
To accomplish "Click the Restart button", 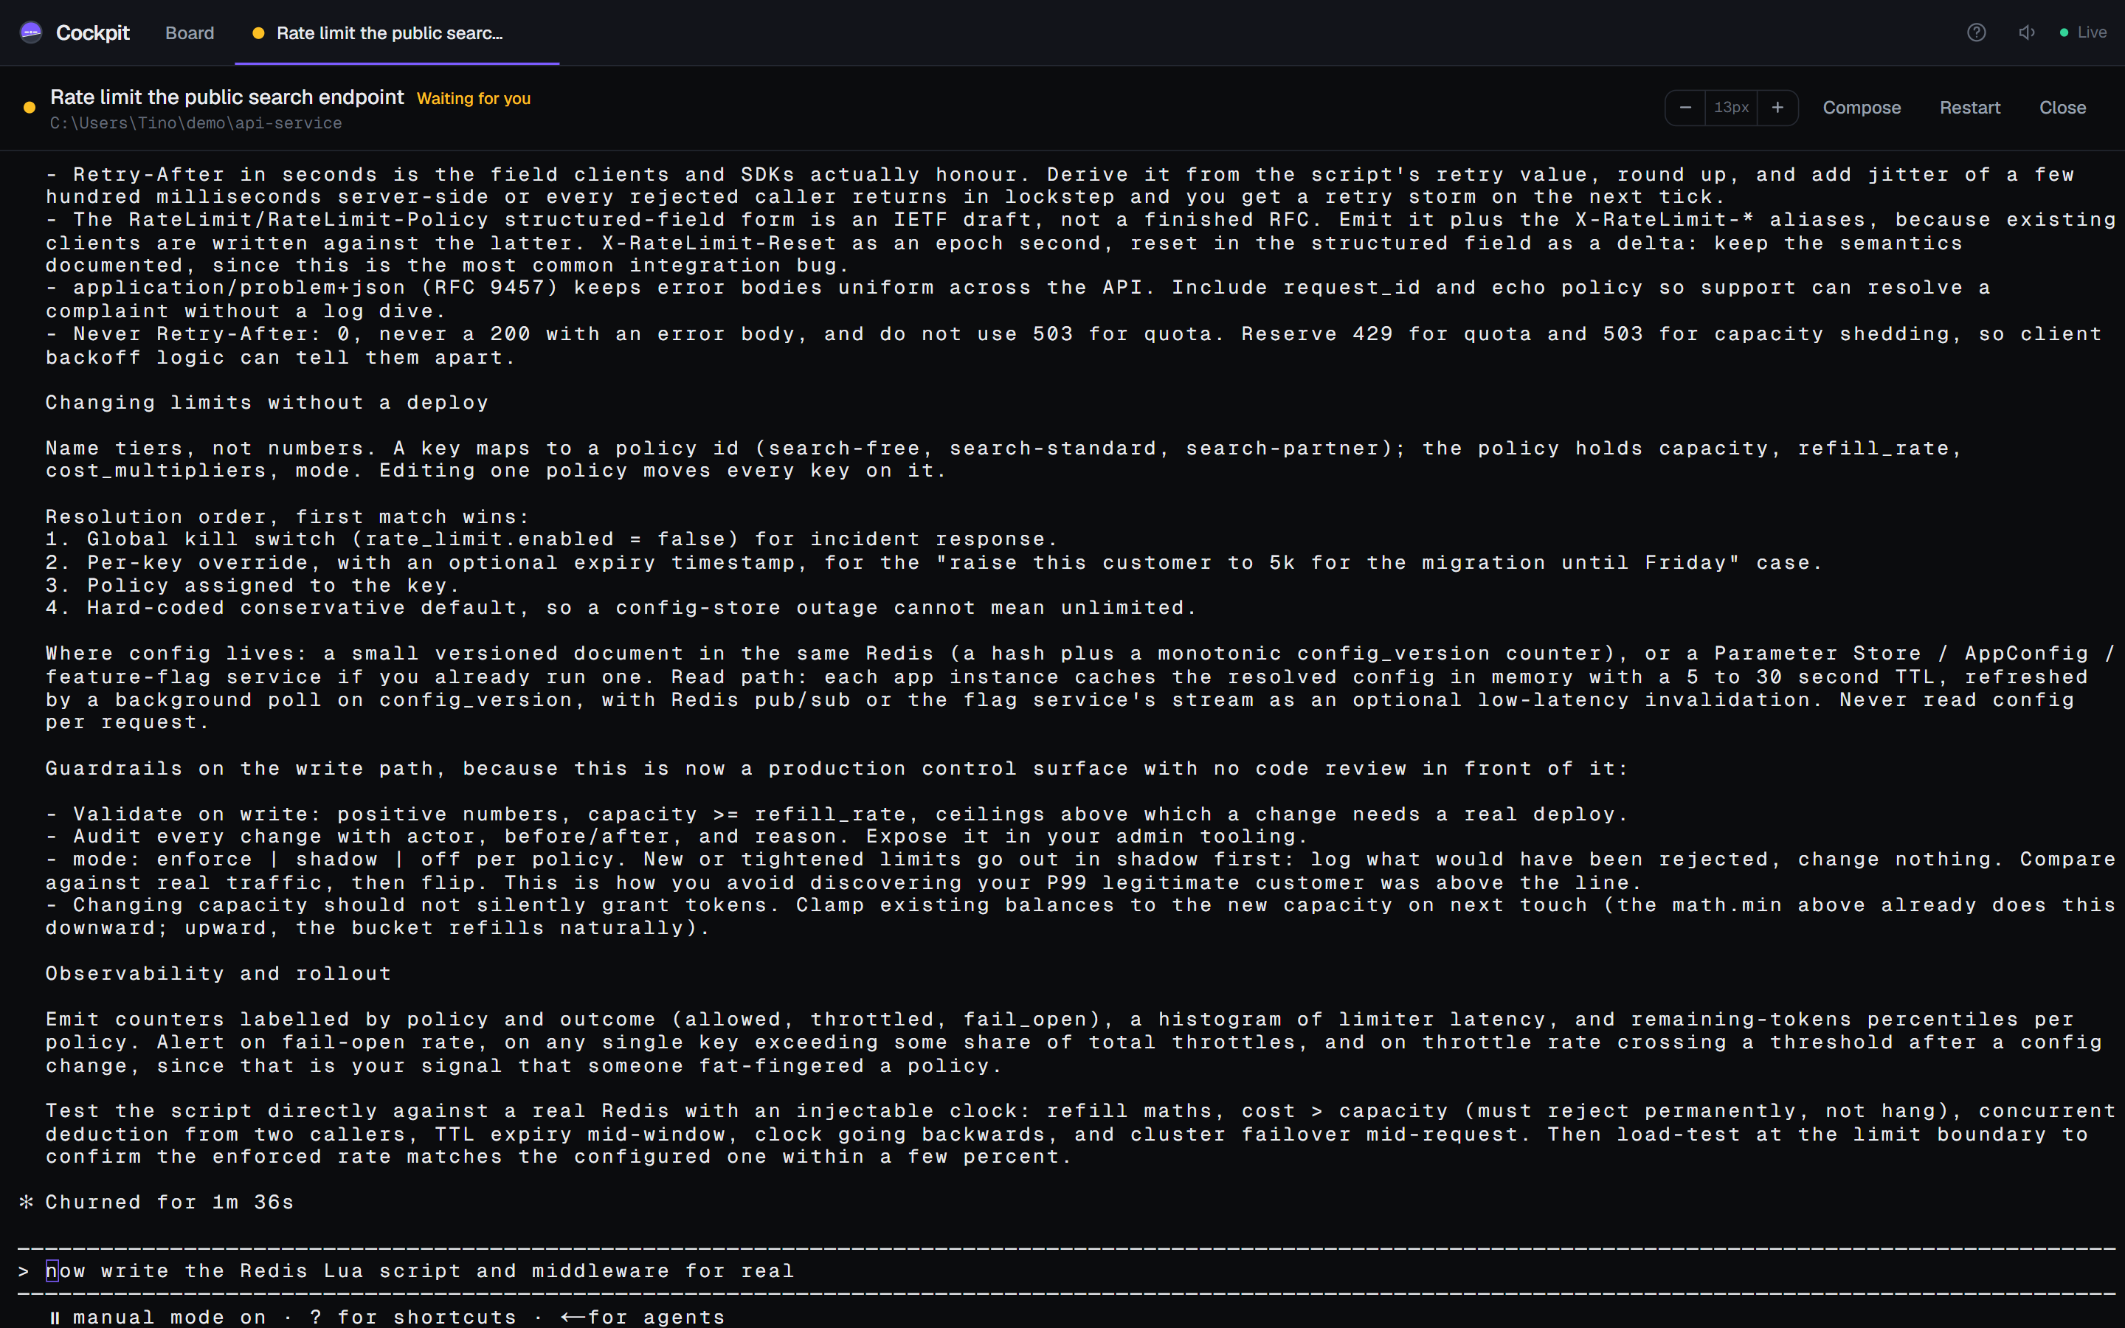I will [x=1969, y=107].
